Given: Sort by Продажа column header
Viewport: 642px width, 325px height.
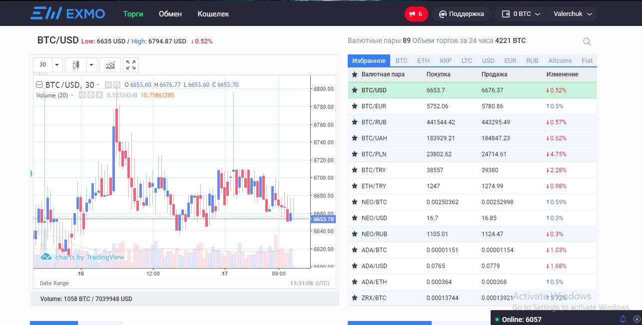Looking at the screenshot, I should pyautogui.click(x=494, y=74).
